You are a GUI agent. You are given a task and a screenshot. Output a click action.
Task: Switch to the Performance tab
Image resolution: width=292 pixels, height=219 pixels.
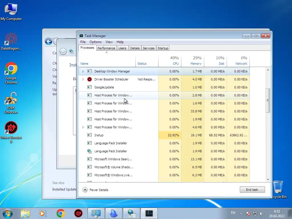pyautogui.click(x=106, y=48)
